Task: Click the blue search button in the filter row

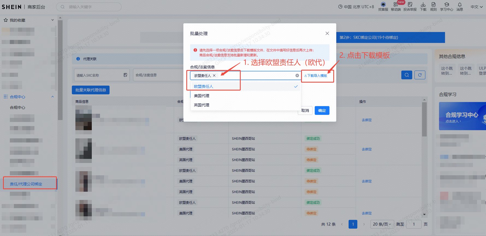Action: pyautogui.click(x=407, y=75)
